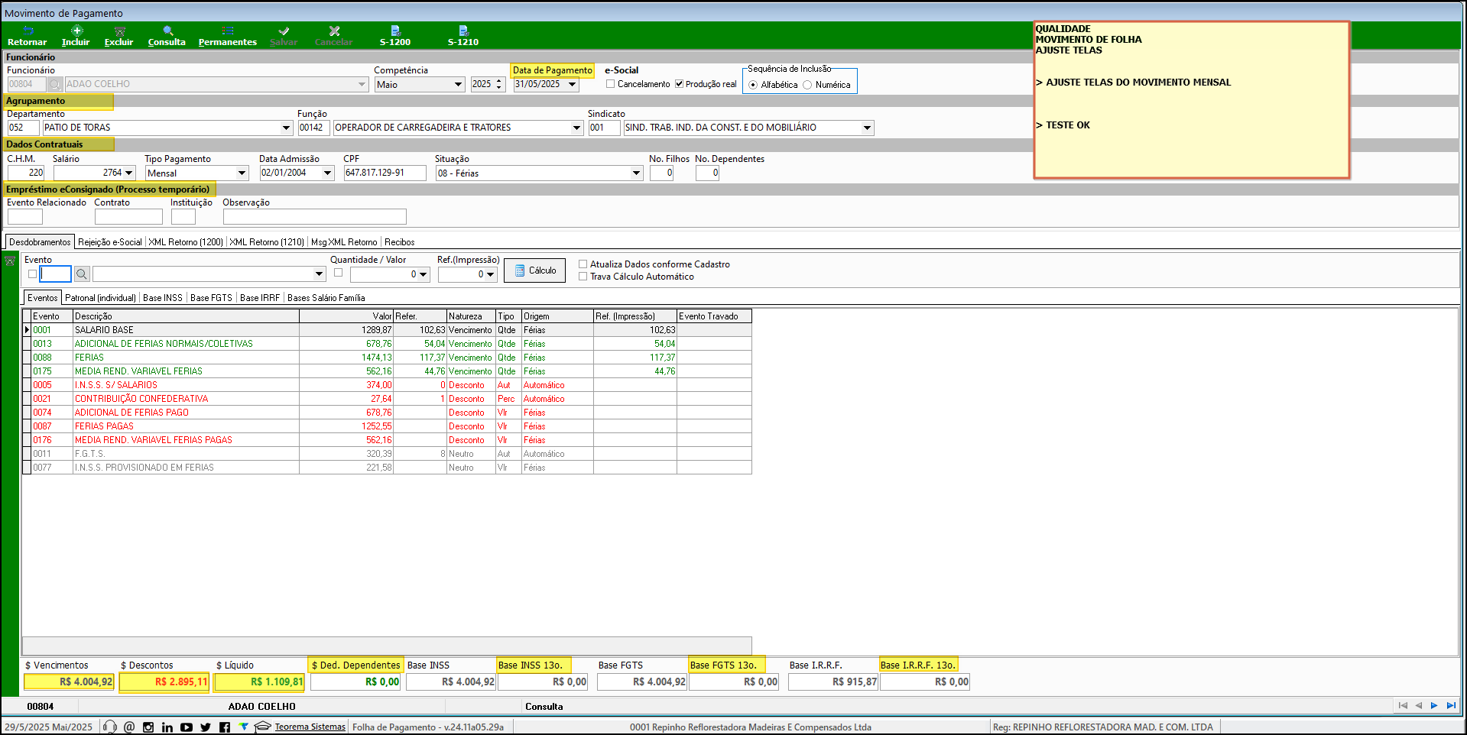Open the YouTube icon in status bar
Screen dimensions: 1467x735
(x=187, y=727)
